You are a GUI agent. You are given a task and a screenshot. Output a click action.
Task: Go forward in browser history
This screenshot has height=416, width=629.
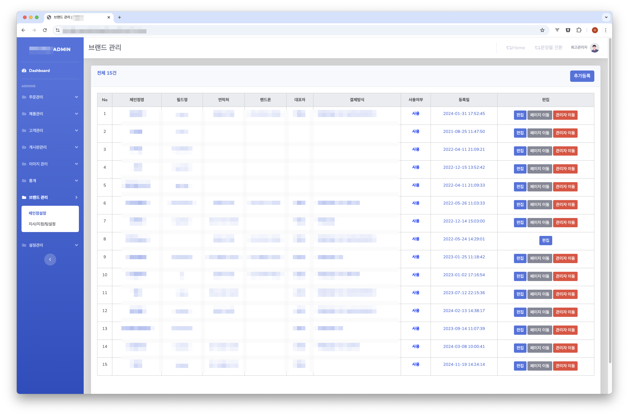click(x=34, y=30)
